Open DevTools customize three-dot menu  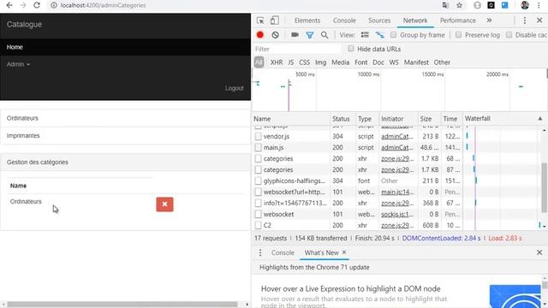tap(525, 21)
